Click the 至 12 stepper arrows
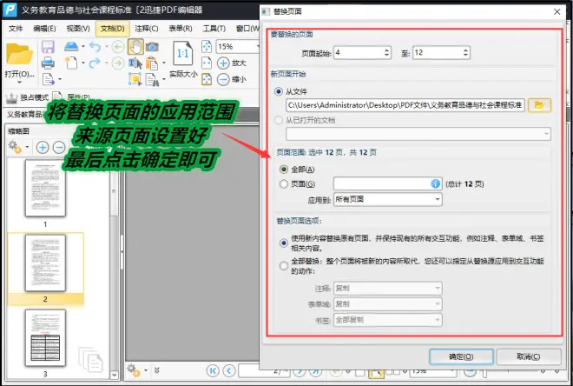This screenshot has width=573, height=386. coord(465,53)
